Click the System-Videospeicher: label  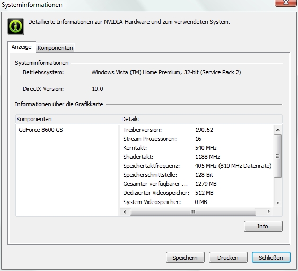[152, 202]
